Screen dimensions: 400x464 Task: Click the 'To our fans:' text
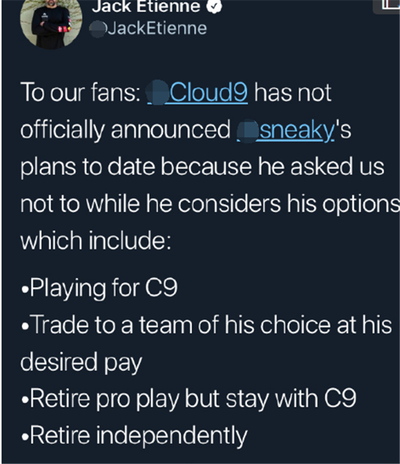(81, 92)
